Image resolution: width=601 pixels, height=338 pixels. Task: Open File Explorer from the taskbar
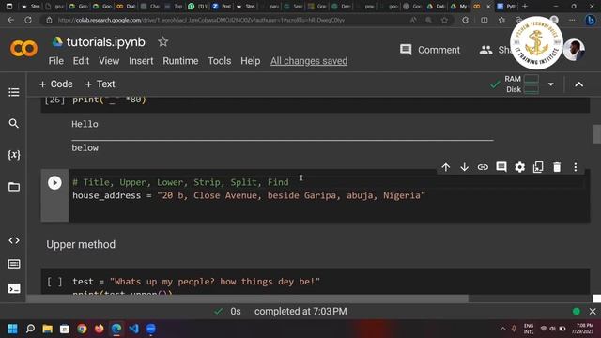click(x=48, y=329)
